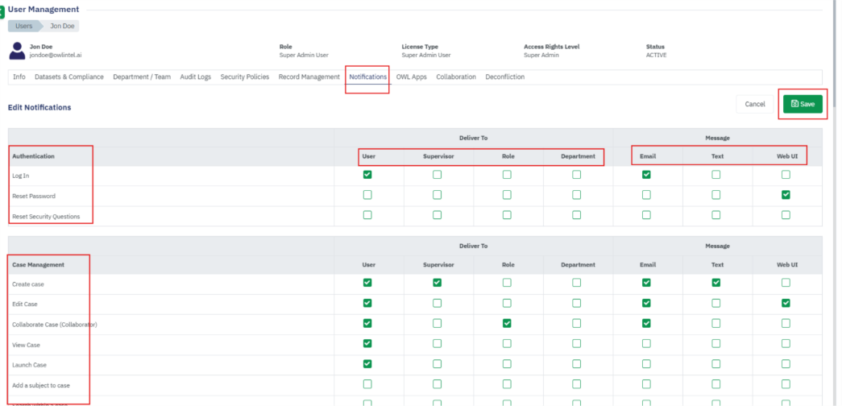Switch to the Audit Logs tab
842x406 pixels.
(x=195, y=77)
